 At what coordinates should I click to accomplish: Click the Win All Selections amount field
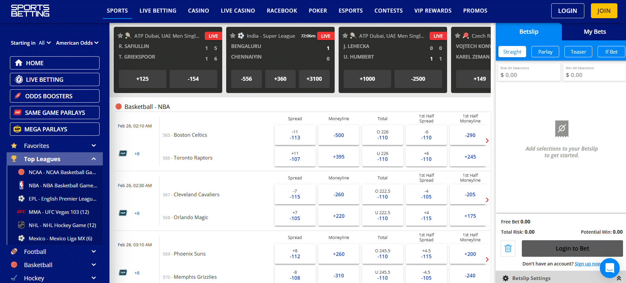coord(594,72)
